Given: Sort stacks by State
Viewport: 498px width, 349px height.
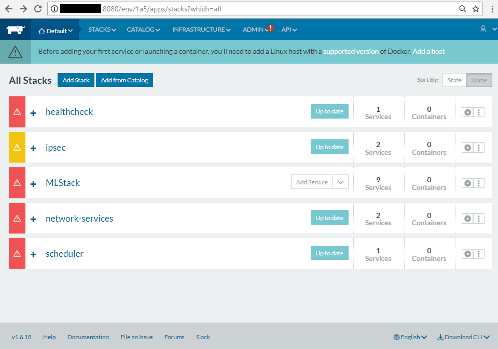Looking at the screenshot, I should coord(454,80).
